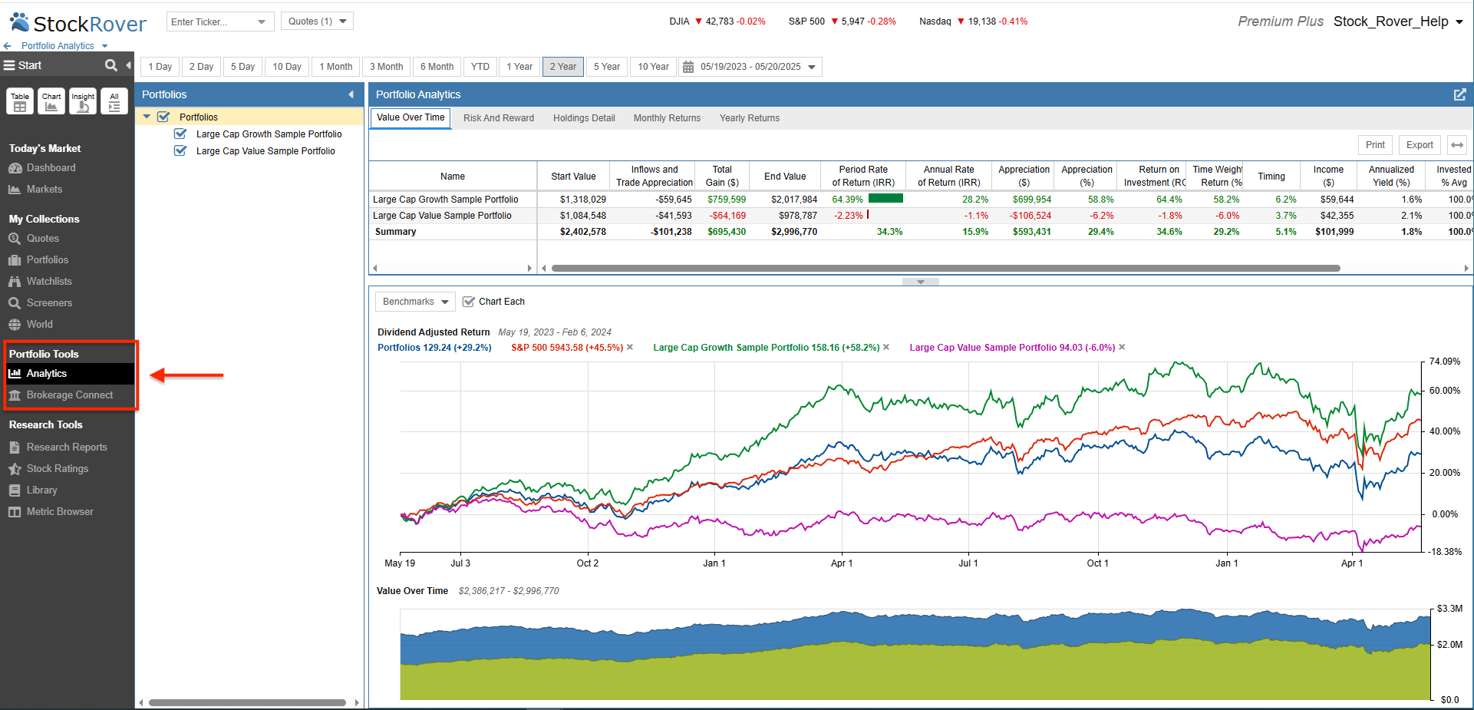This screenshot has height=710, width=1474.
Task: Uncheck the Large Cap Growth Sample Portfolio
Action: point(180,134)
